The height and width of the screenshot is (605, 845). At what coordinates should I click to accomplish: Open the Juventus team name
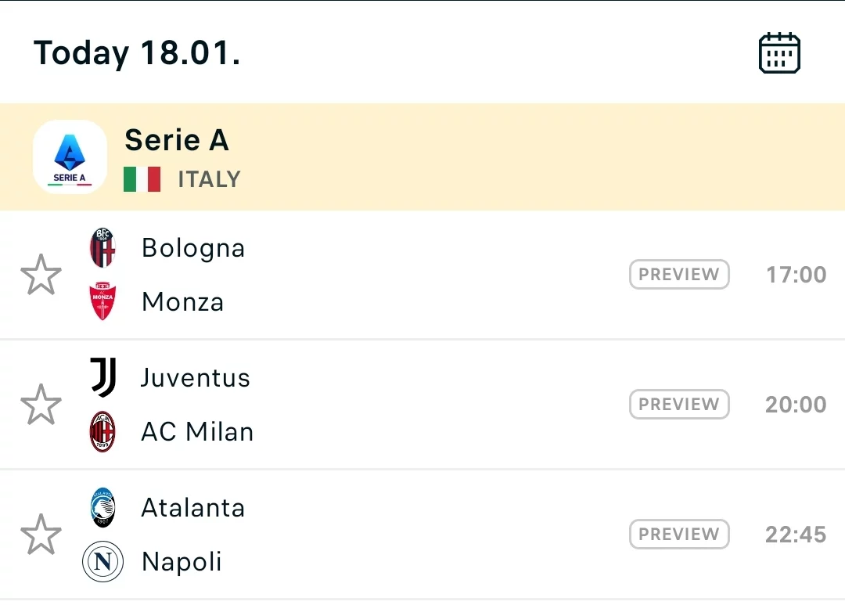[196, 377]
